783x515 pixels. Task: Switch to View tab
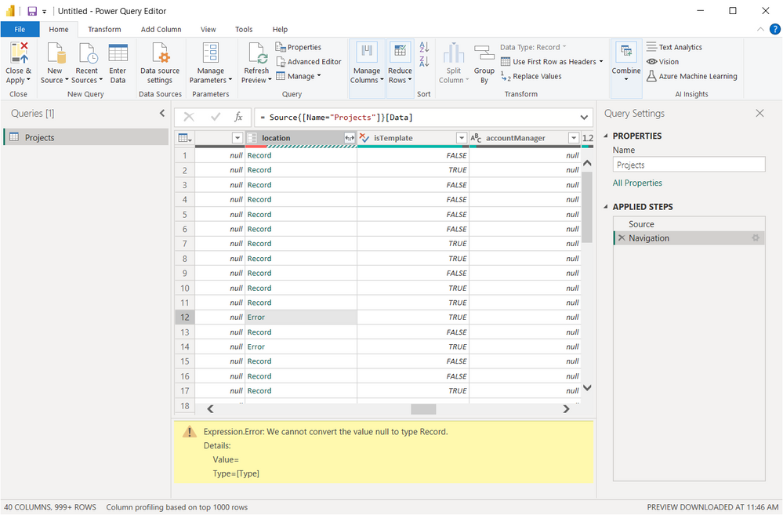(x=208, y=30)
